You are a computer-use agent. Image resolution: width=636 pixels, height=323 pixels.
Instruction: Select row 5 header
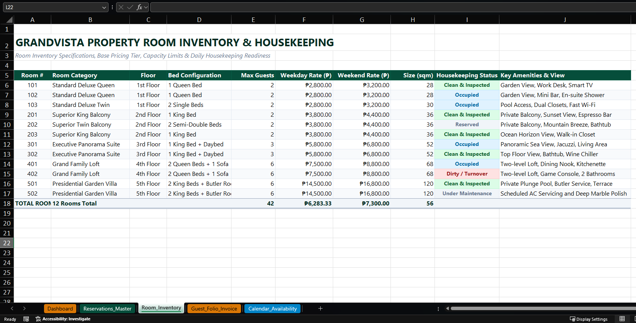(7, 75)
